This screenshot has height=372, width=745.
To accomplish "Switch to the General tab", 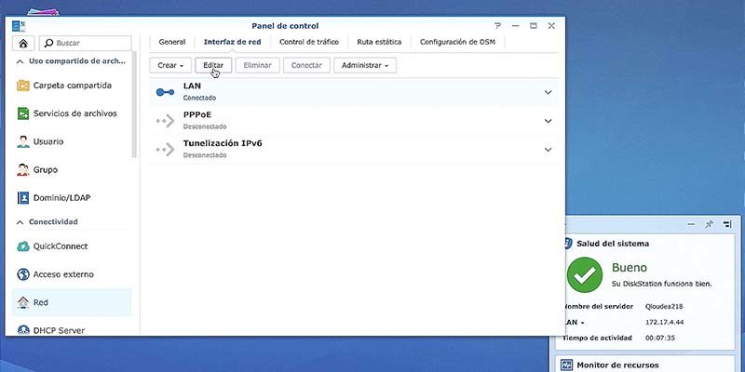I will (172, 42).
